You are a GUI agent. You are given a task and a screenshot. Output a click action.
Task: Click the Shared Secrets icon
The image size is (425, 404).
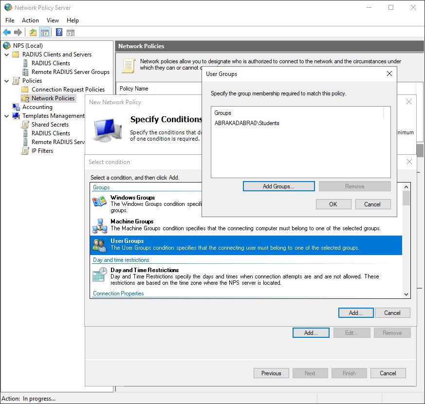coord(25,125)
